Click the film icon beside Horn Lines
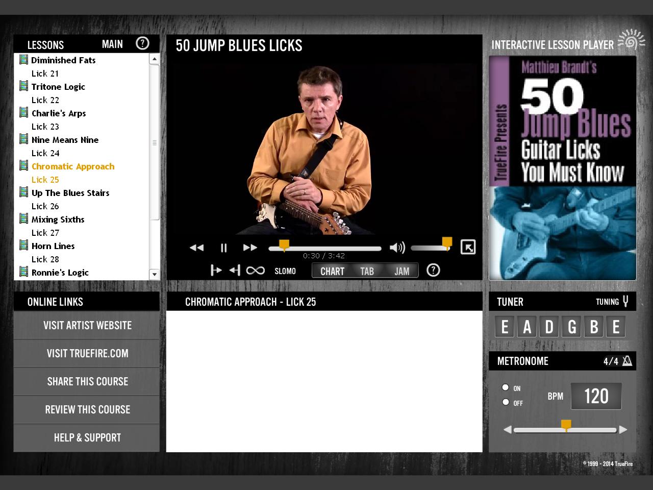This screenshot has height=490, width=653. [x=23, y=246]
